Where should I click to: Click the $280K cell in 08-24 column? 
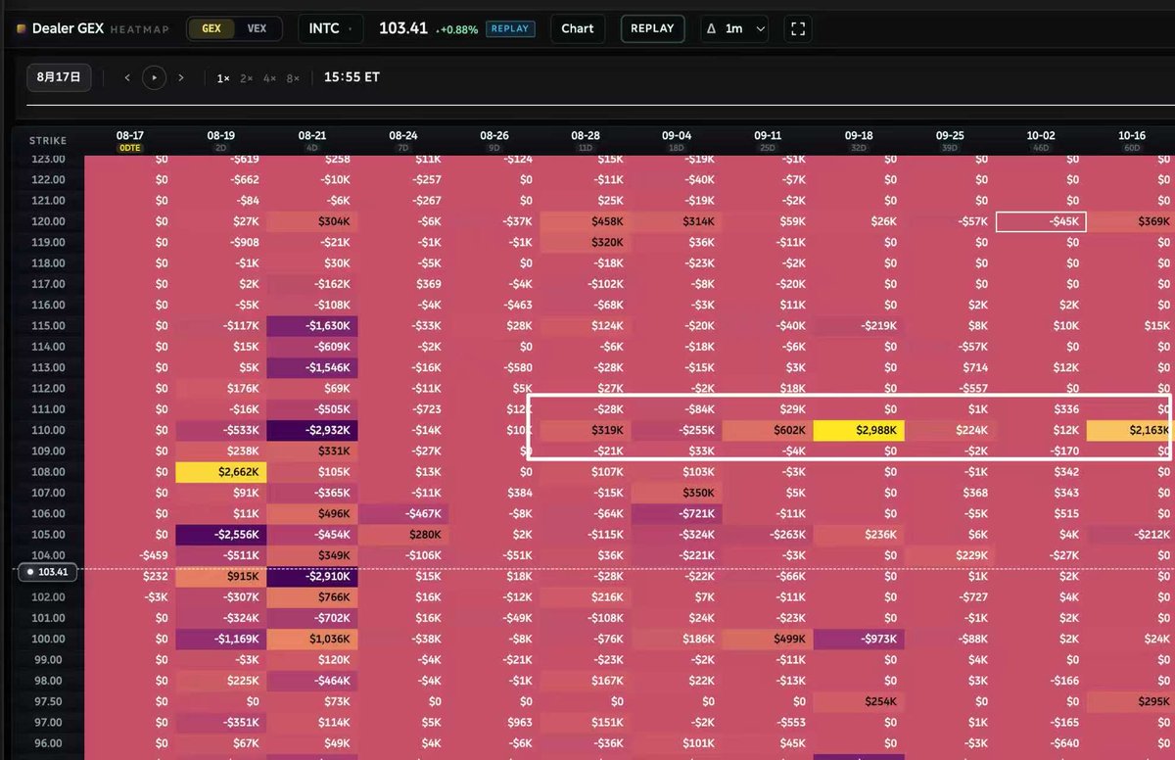(x=403, y=535)
